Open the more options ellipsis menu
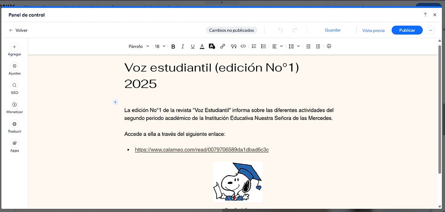445x212 pixels. tap(430, 30)
